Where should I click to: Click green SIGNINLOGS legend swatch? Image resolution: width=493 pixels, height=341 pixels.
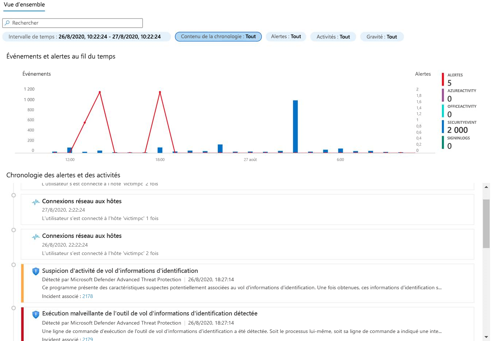[x=443, y=142]
